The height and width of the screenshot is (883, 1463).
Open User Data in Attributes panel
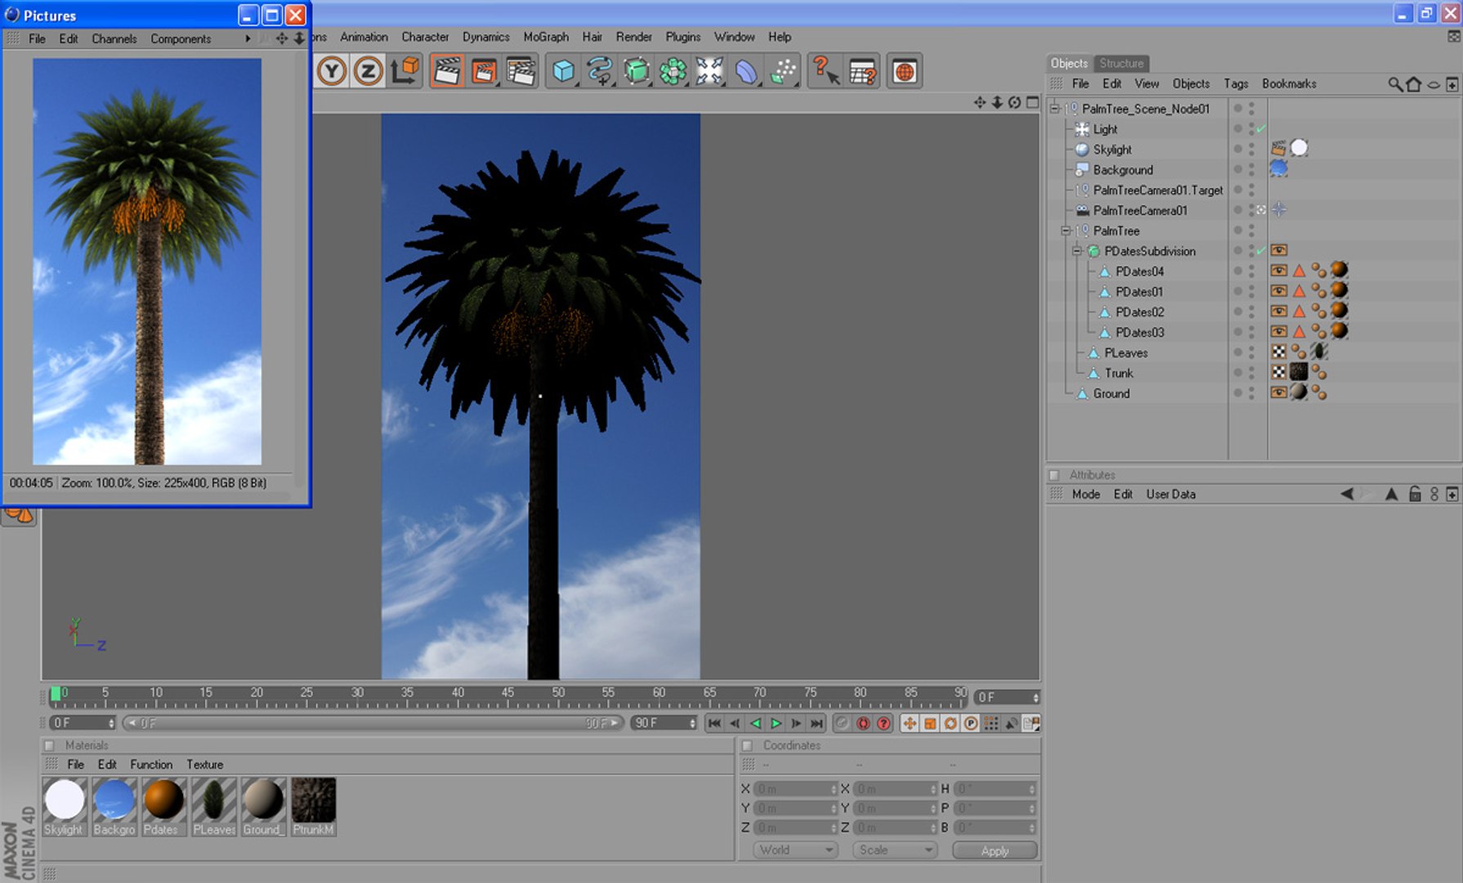point(1170,494)
